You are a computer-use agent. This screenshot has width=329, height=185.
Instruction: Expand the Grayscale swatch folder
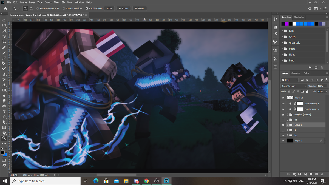pyautogui.click(x=282, y=43)
